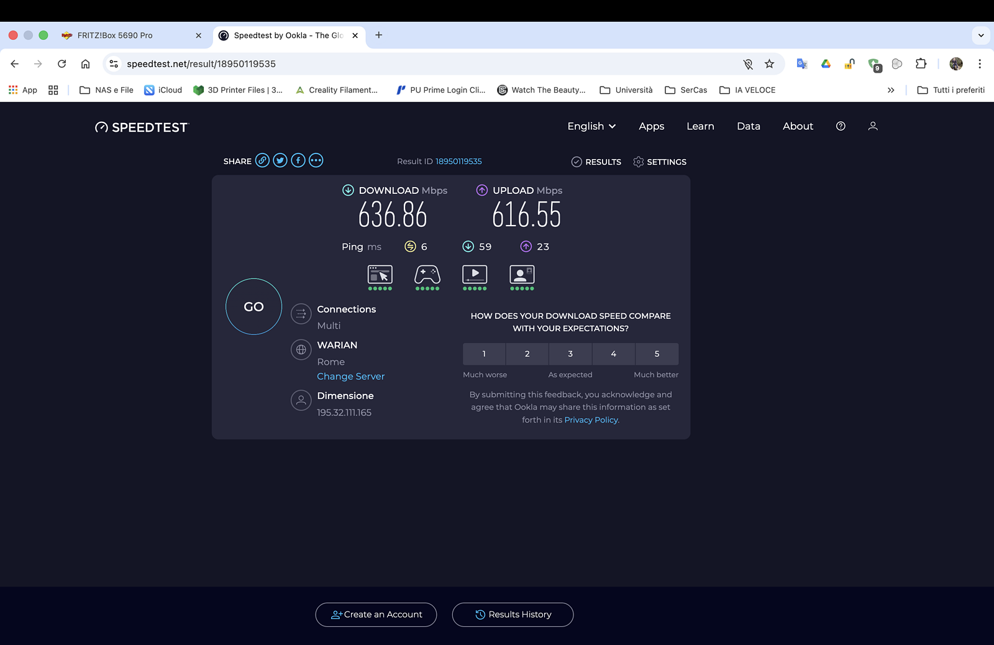Screen dimensions: 994x645
Task: Open the RESULTS page
Action: pyautogui.click(x=596, y=162)
